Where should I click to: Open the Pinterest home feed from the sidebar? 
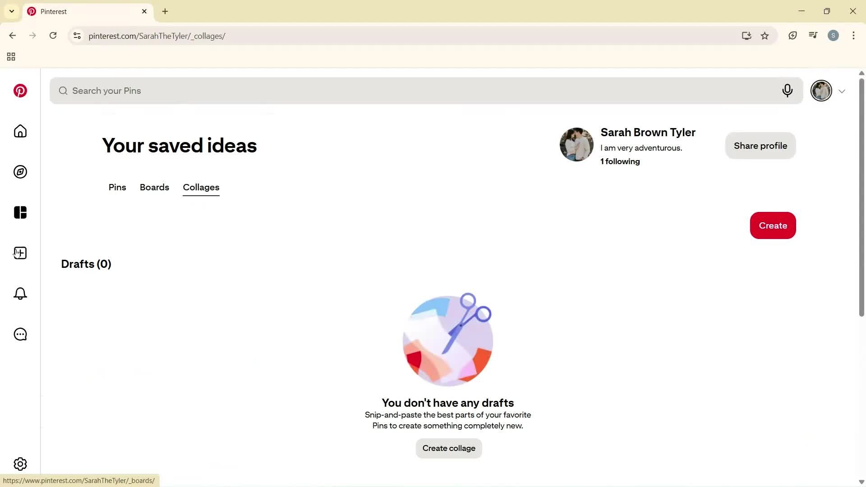[x=20, y=131]
